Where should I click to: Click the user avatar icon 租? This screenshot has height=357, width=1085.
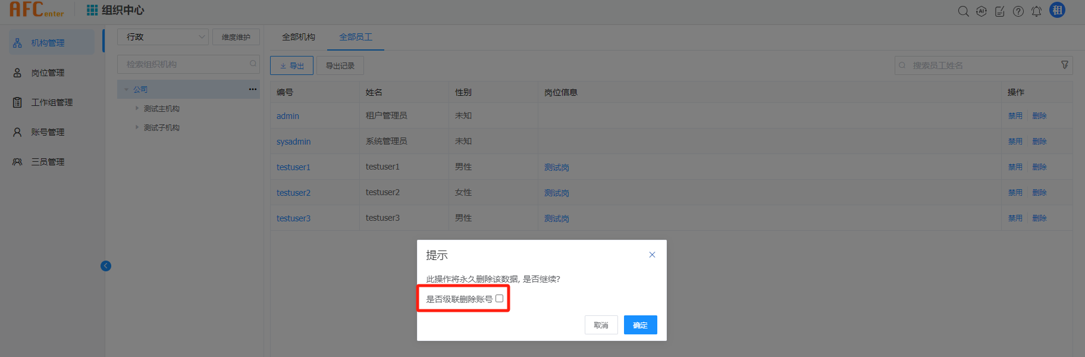pos(1057,10)
